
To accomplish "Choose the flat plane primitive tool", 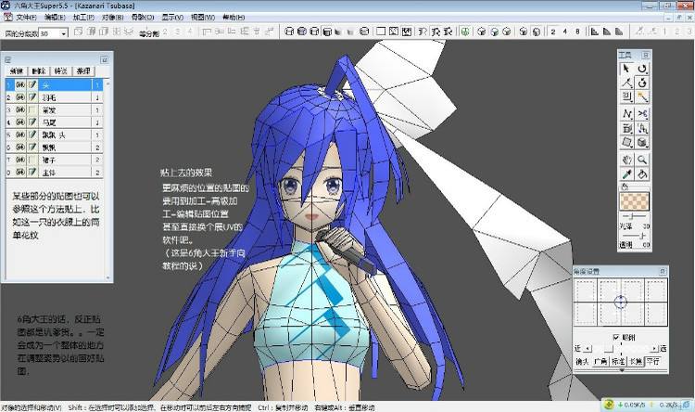I will click(x=626, y=143).
